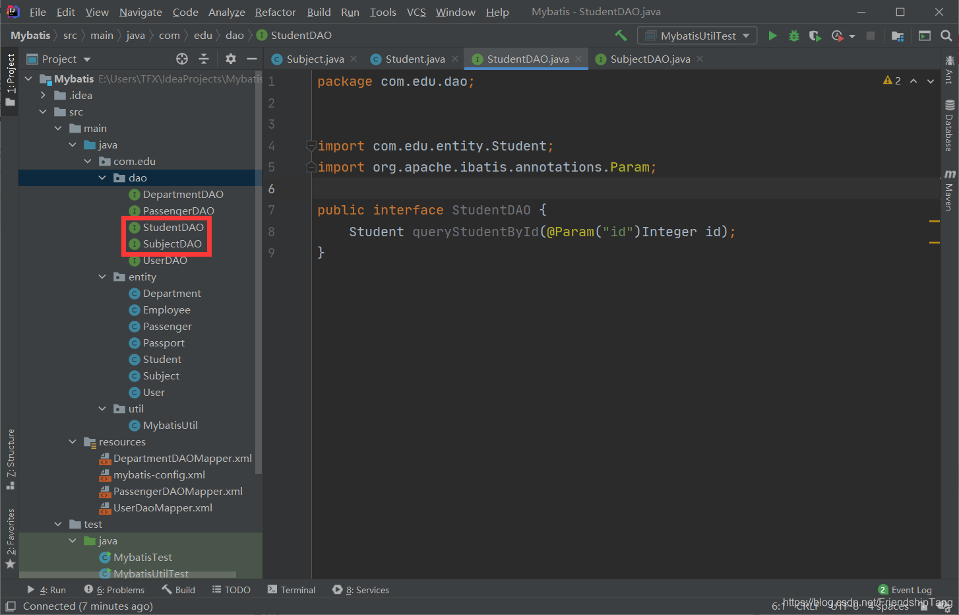Click the Stop square icon in the toolbar
Image resolution: width=959 pixels, height=615 pixels.
[x=871, y=36]
